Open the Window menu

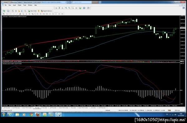(x=30, y=5)
